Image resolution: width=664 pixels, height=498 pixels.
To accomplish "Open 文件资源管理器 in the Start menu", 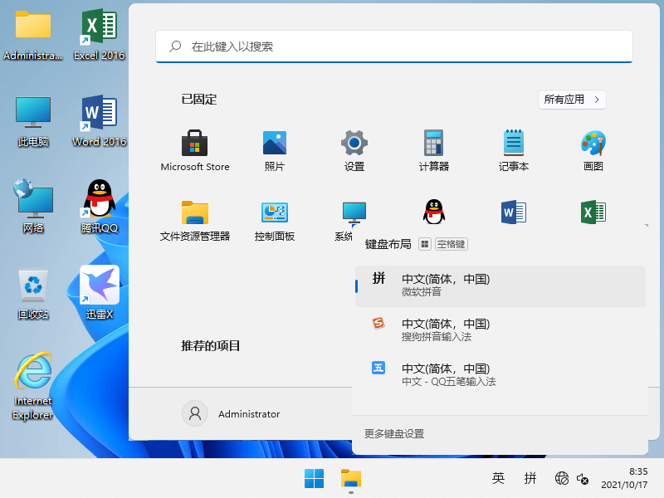I will coord(195,220).
